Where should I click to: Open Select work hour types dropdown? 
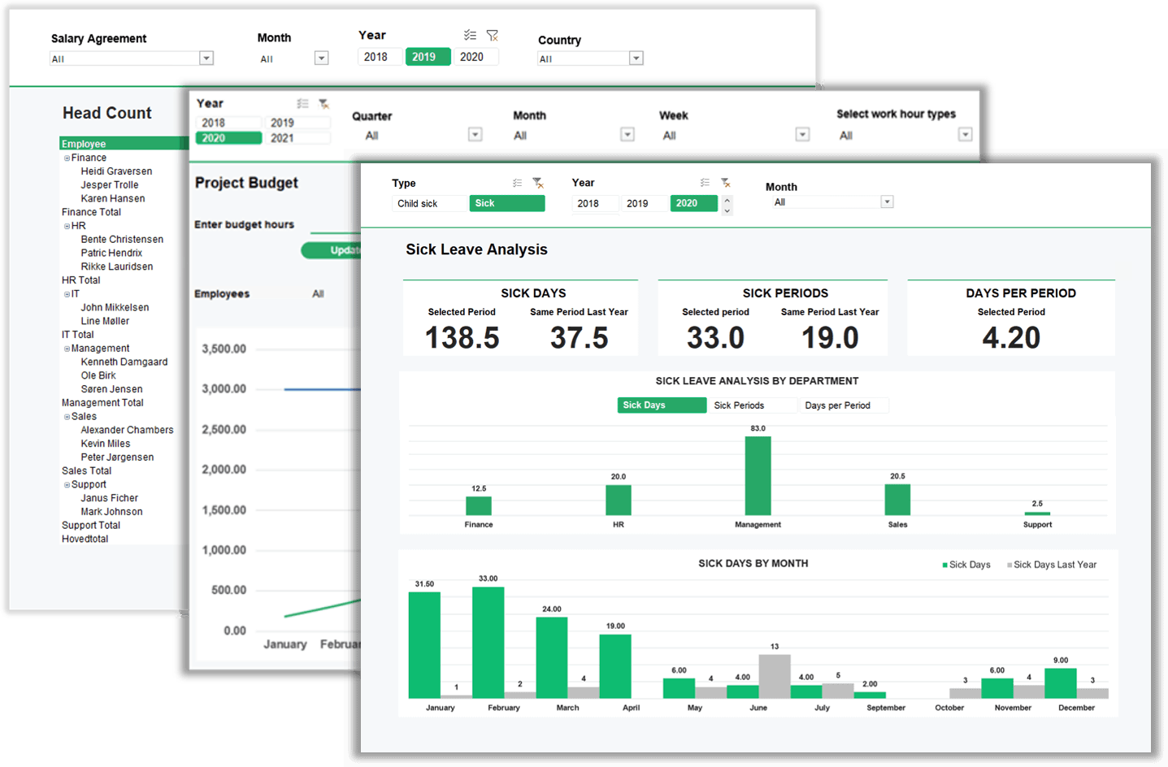(x=965, y=135)
